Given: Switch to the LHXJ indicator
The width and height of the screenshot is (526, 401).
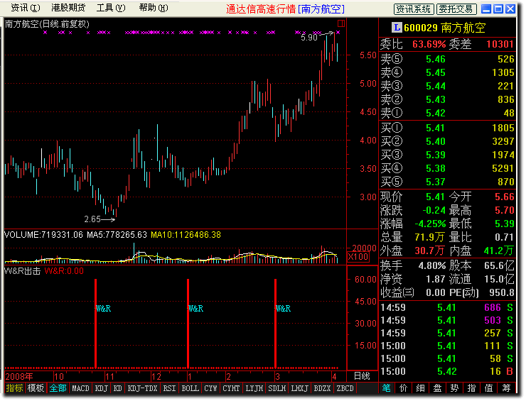Looking at the screenshot, I should pyautogui.click(x=299, y=388).
